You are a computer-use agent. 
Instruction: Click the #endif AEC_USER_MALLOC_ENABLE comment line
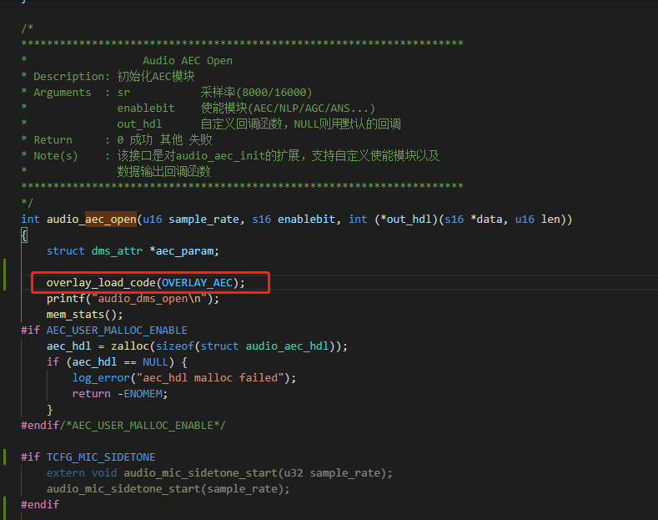[123, 426]
